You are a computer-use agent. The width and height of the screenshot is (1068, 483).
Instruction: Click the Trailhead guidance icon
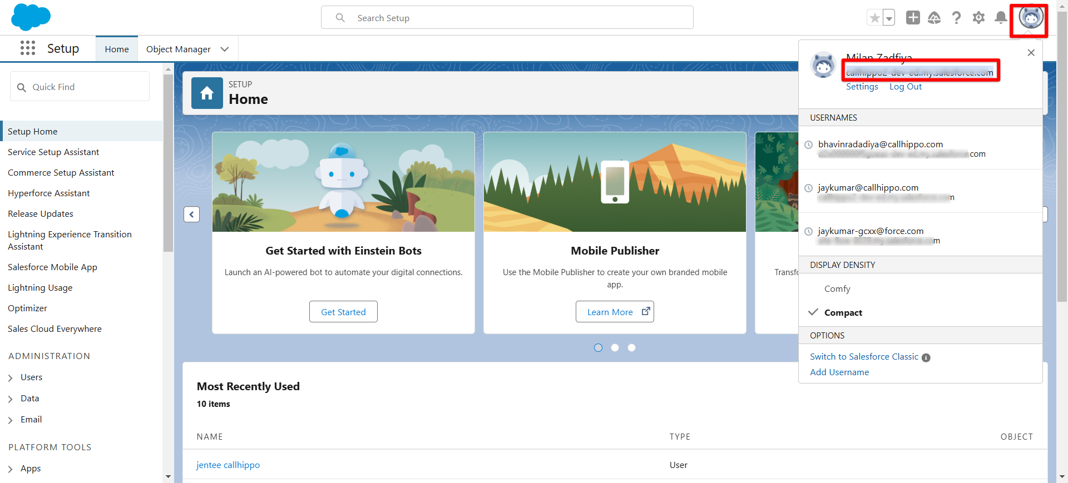[x=934, y=18]
